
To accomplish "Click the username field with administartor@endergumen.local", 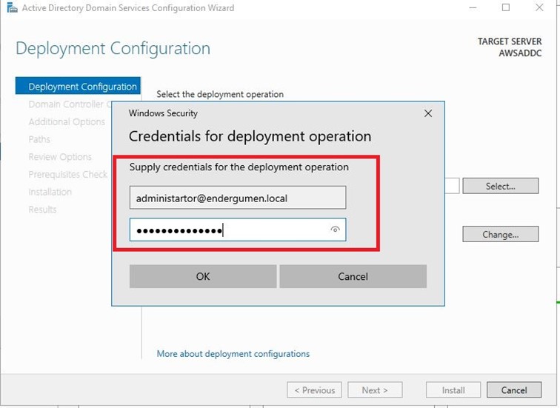I will click(238, 198).
